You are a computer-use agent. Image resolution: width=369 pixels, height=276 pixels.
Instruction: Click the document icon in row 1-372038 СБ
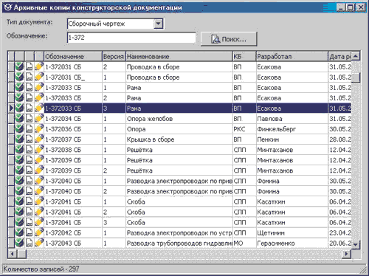(30, 150)
